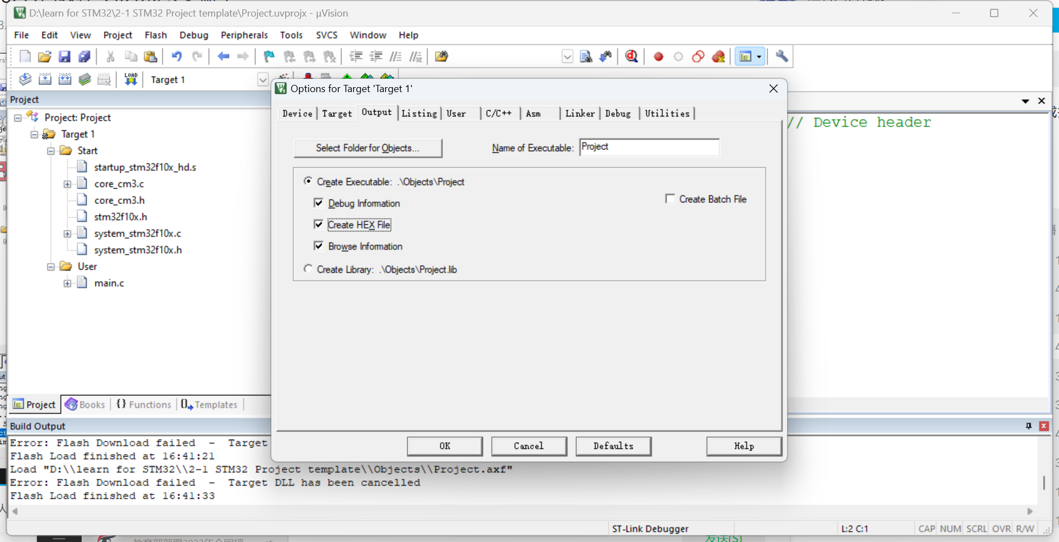The height and width of the screenshot is (542, 1059).
Task: Open the find text combo box dropdown
Action: [568, 56]
